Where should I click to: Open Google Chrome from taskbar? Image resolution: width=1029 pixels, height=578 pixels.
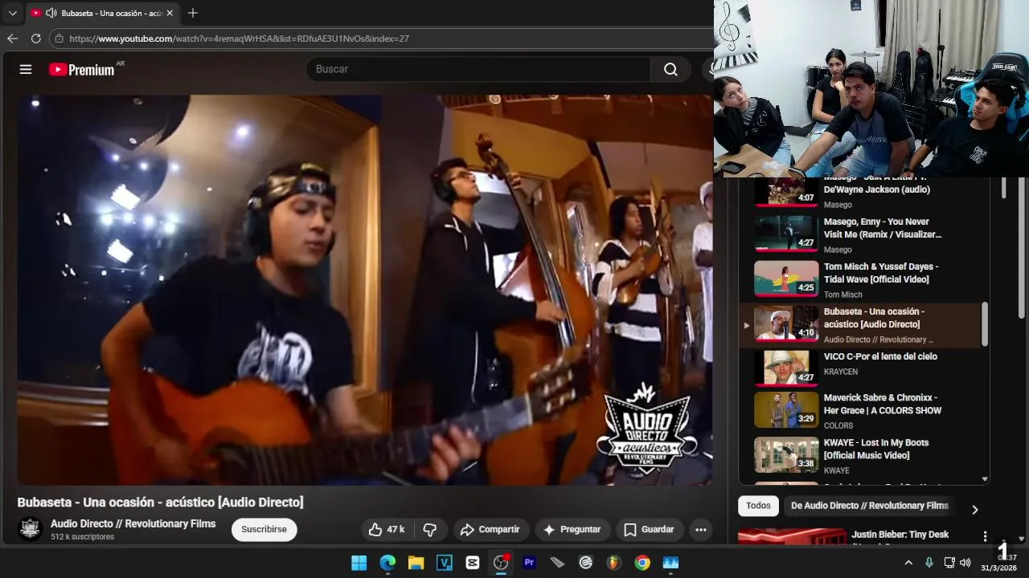coord(642,563)
